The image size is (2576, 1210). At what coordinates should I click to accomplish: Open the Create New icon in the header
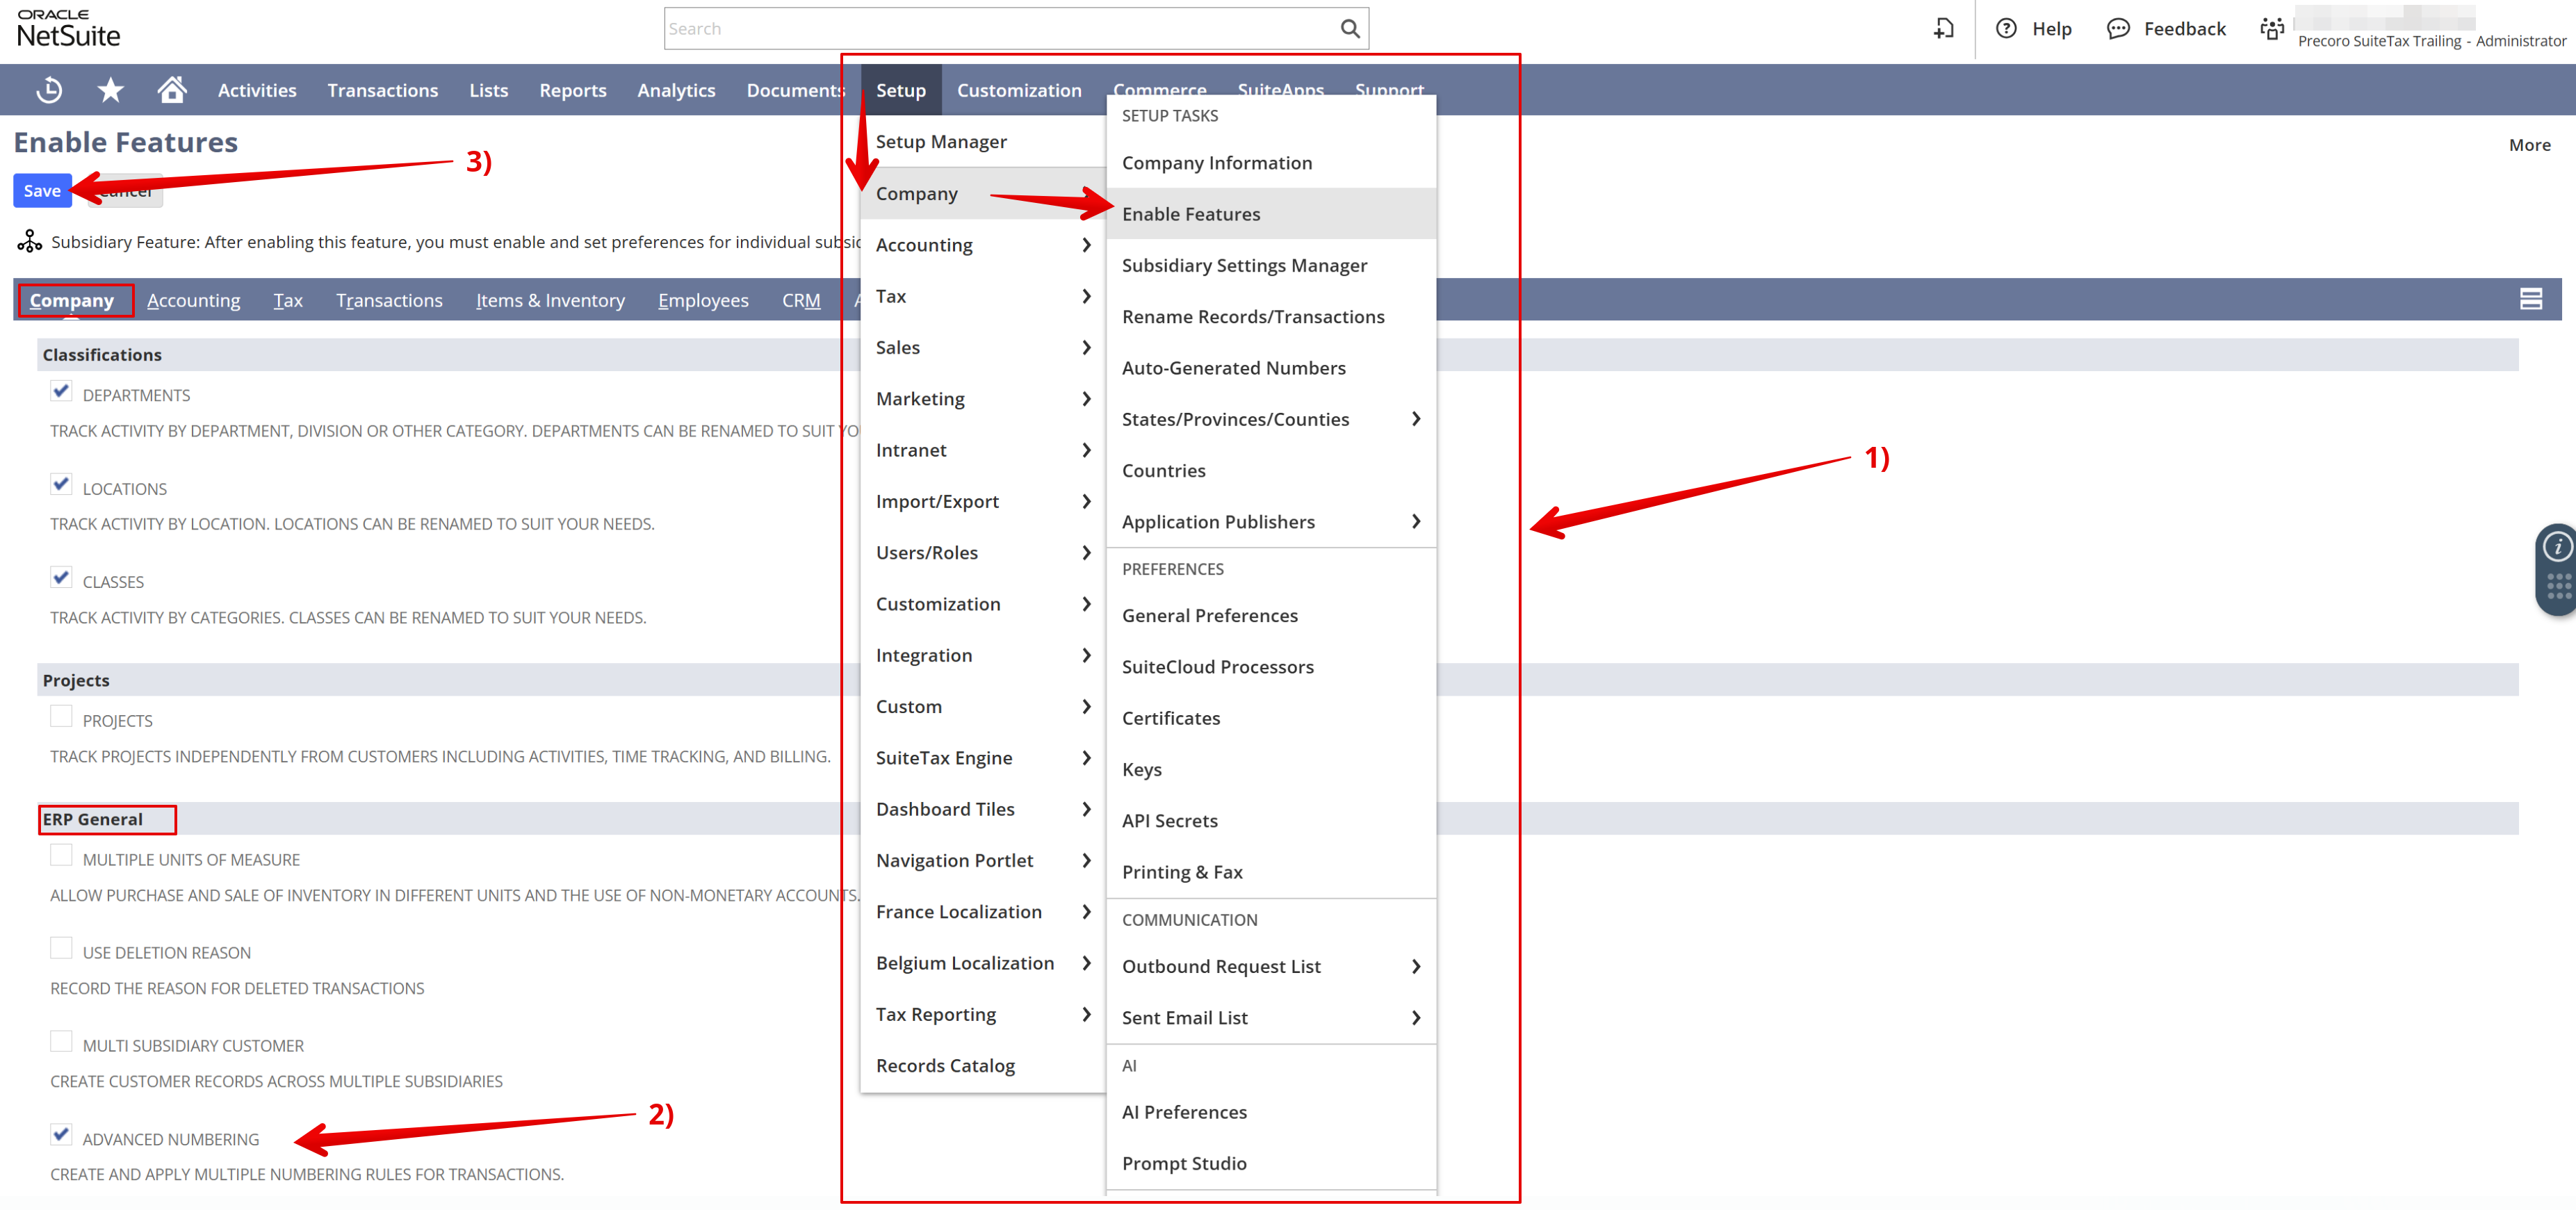point(1943,29)
